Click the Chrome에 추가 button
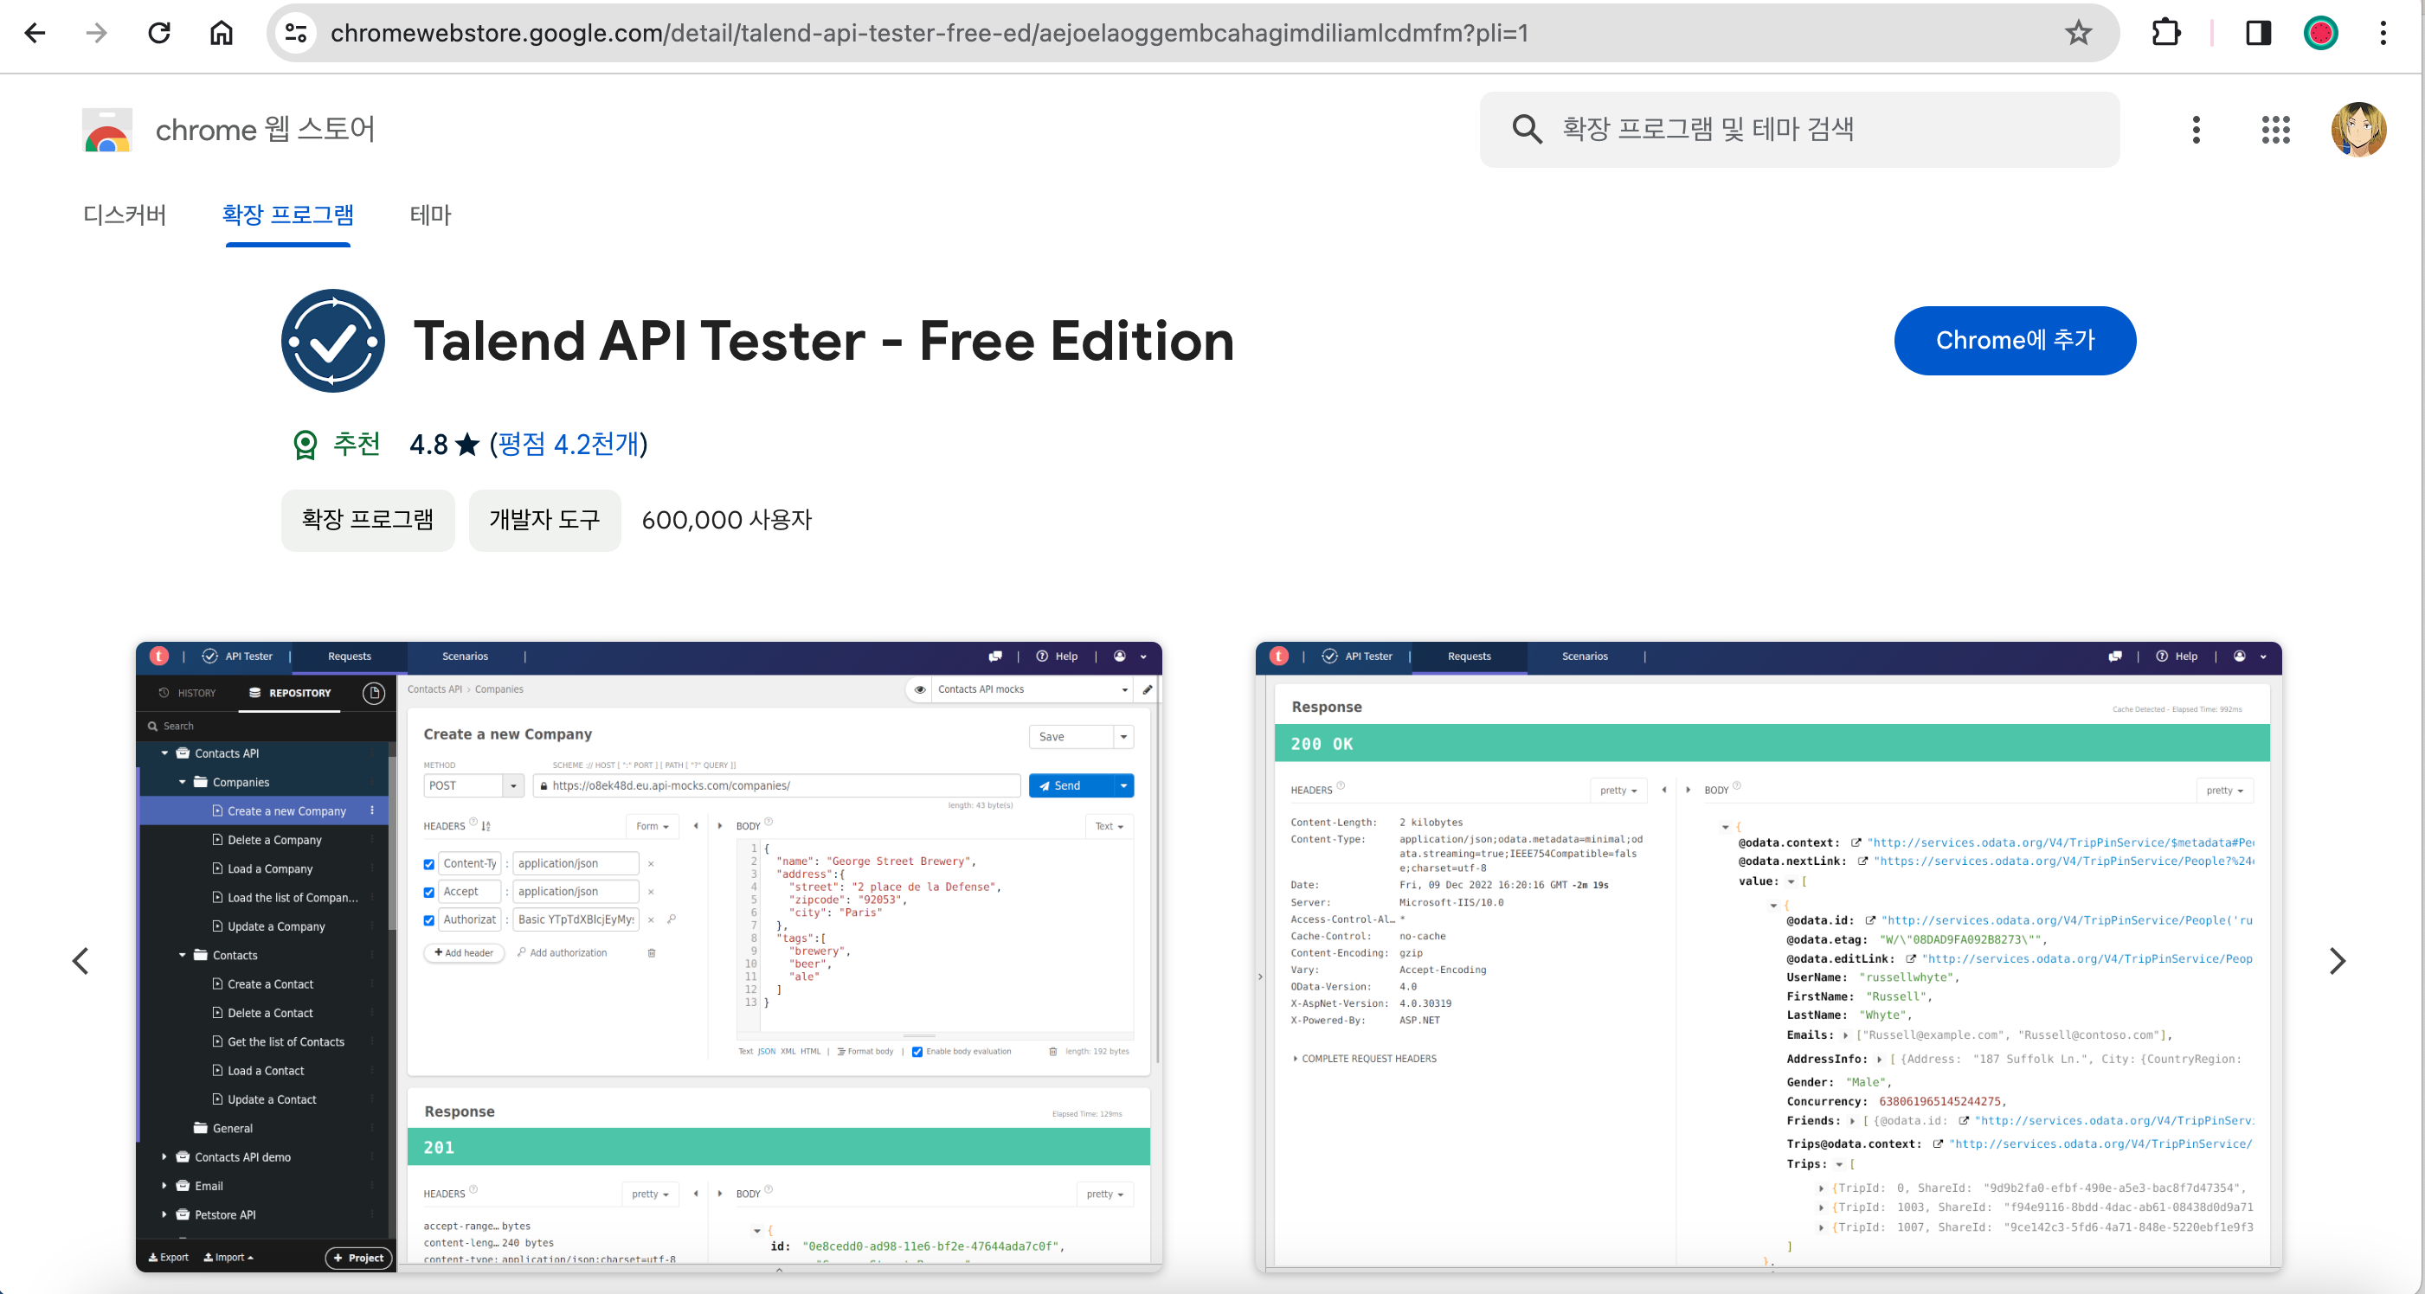This screenshot has height=1294, width=2425. pyautogui.click(x=2015, y=341)
